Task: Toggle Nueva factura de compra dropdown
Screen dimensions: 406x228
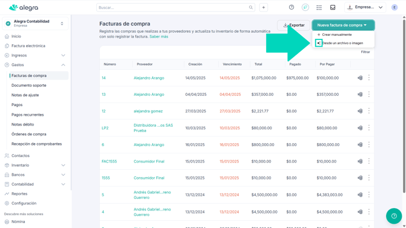Action: pyautogui.click(x=343, y=25)
